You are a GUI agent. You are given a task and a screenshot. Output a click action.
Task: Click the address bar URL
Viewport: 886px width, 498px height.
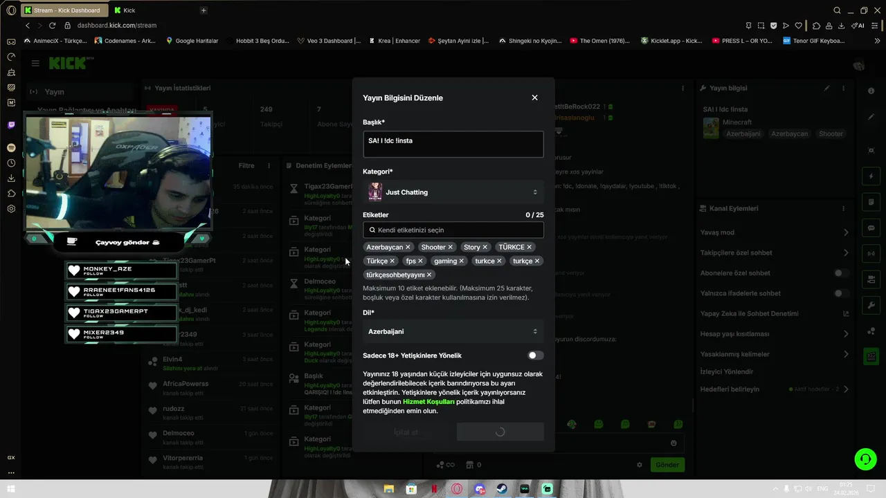point(117,26)
